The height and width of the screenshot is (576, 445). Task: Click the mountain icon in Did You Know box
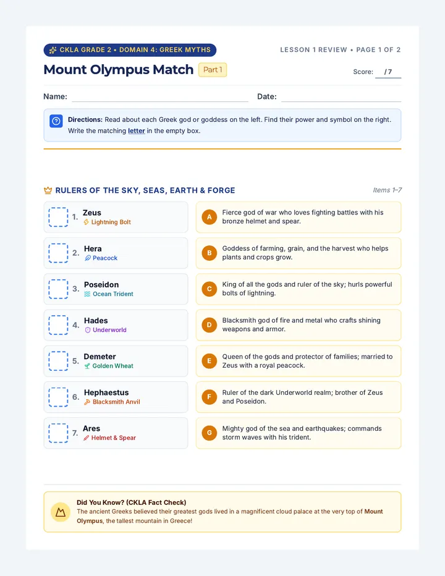[x=61, y=512]
